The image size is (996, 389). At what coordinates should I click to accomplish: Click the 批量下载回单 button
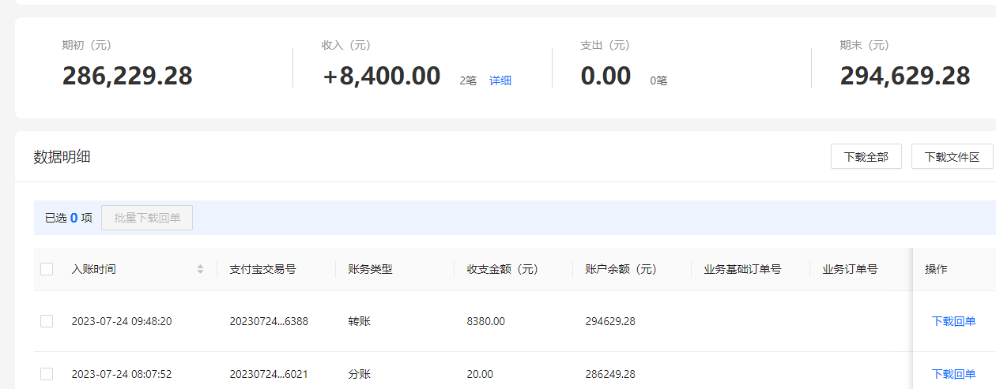click(147, 218)
